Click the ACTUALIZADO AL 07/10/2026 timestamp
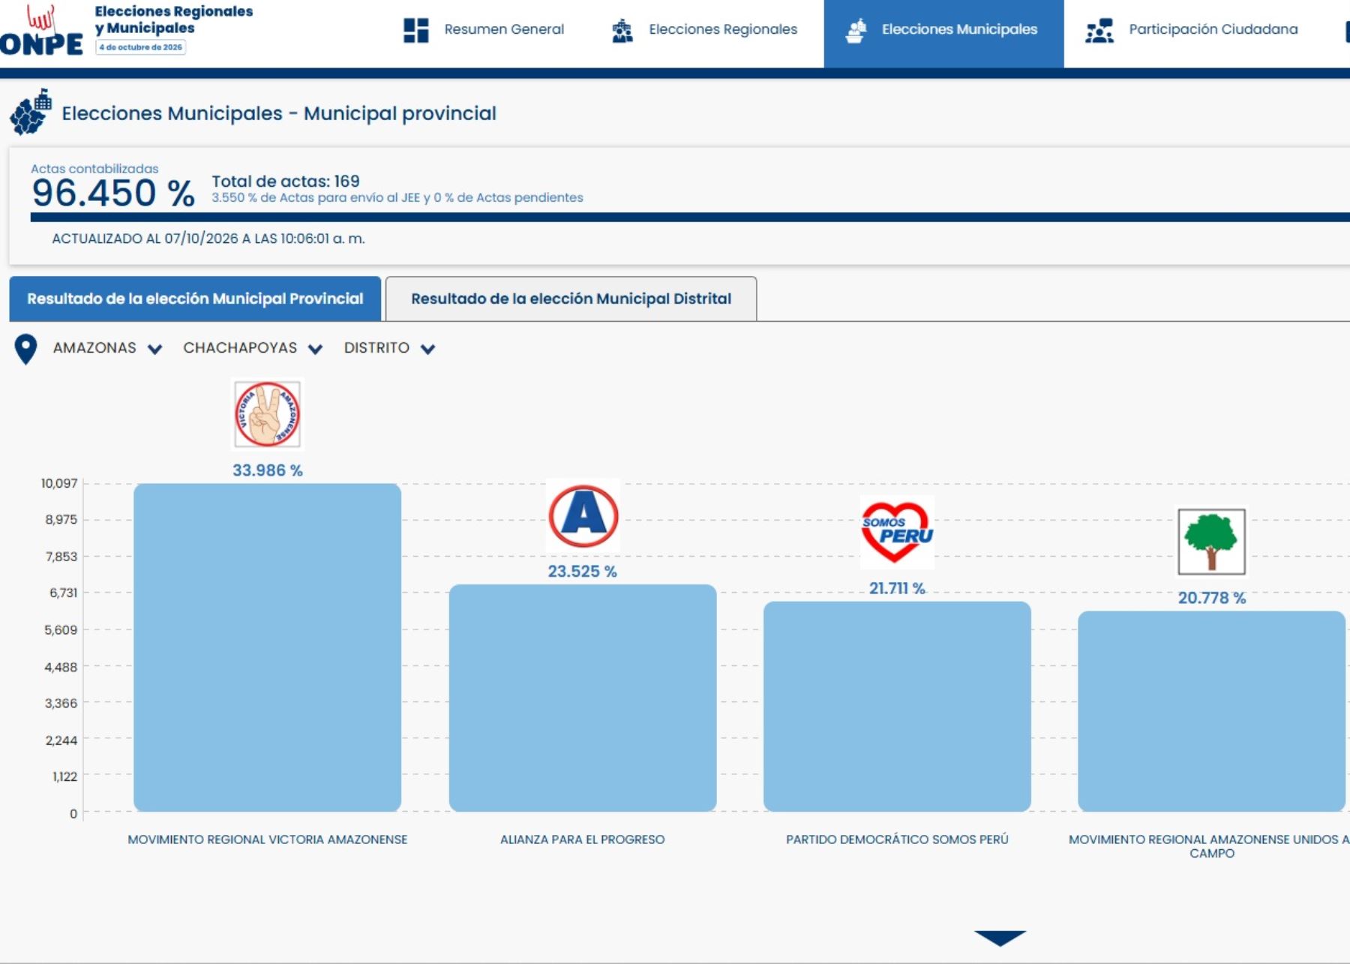The height and width of the screenshot is (964, 1350). [x=208, y=239]
